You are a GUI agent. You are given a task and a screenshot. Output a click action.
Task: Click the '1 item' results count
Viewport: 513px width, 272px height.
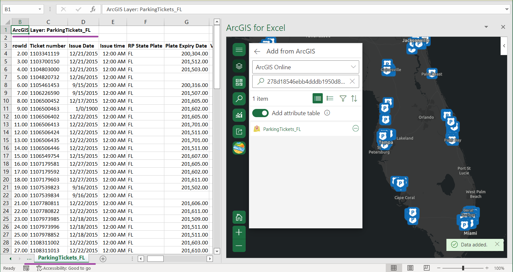click(260, 99)
